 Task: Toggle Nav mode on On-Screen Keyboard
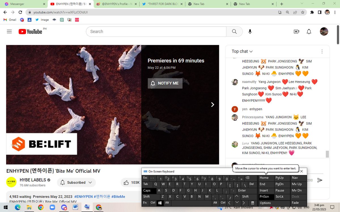(x=299, y=178)
